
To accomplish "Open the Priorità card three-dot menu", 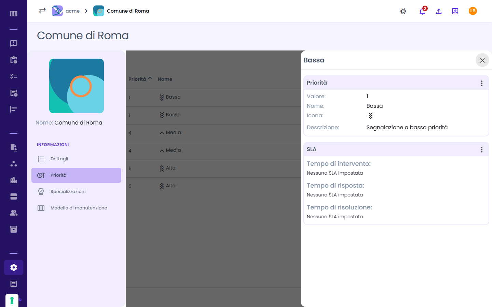I will click(x=482, y=83).
